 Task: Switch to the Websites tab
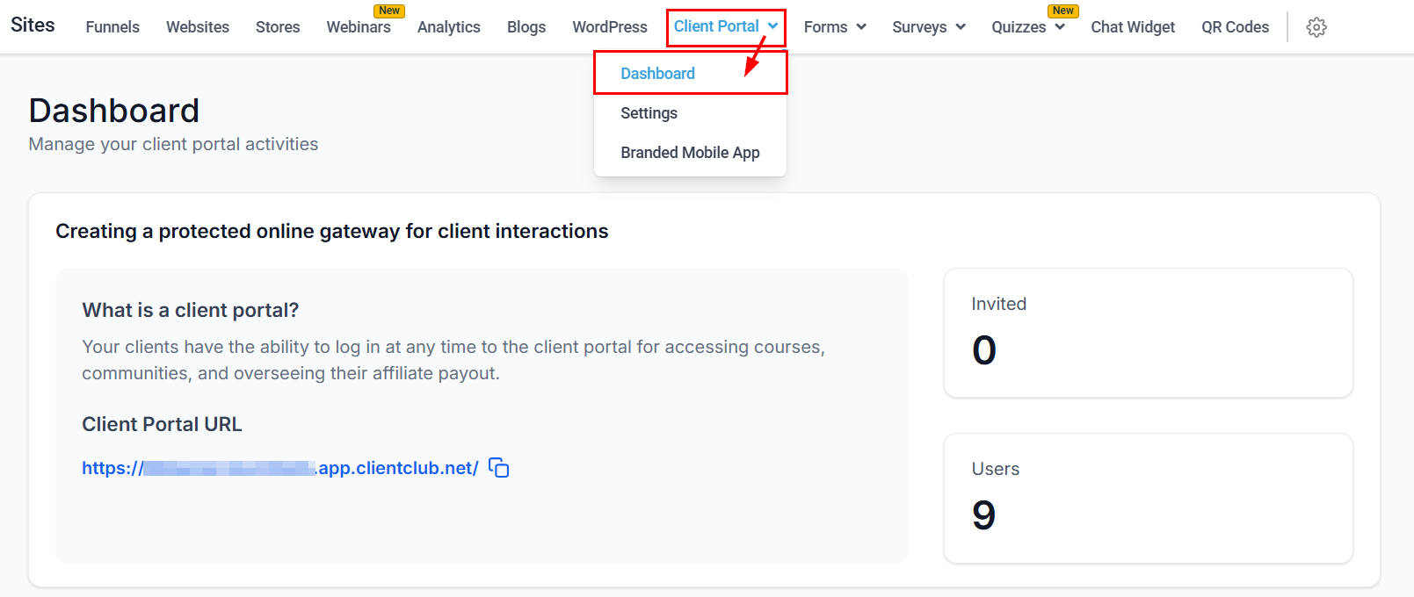point(198,27)
